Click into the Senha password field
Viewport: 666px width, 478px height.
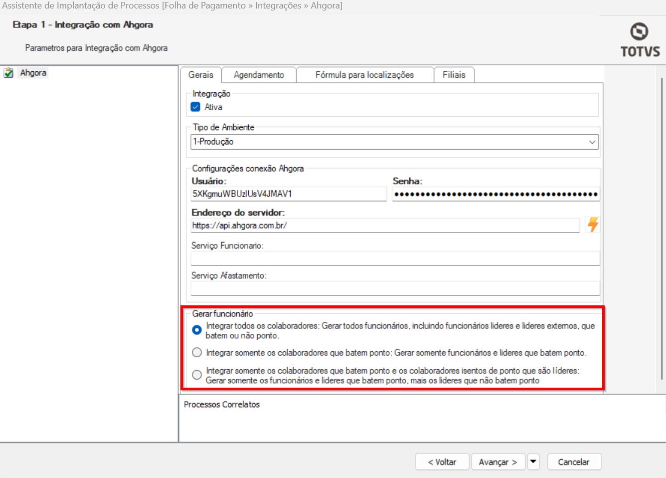(496, 194)
